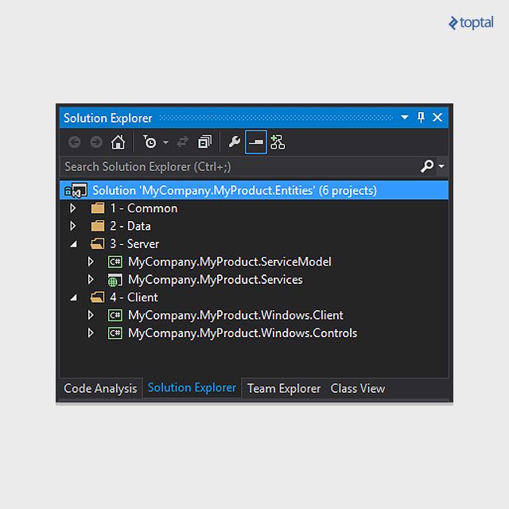
Task: Toggle the Preview Selected Items button
Action: [x=256, y=142]
